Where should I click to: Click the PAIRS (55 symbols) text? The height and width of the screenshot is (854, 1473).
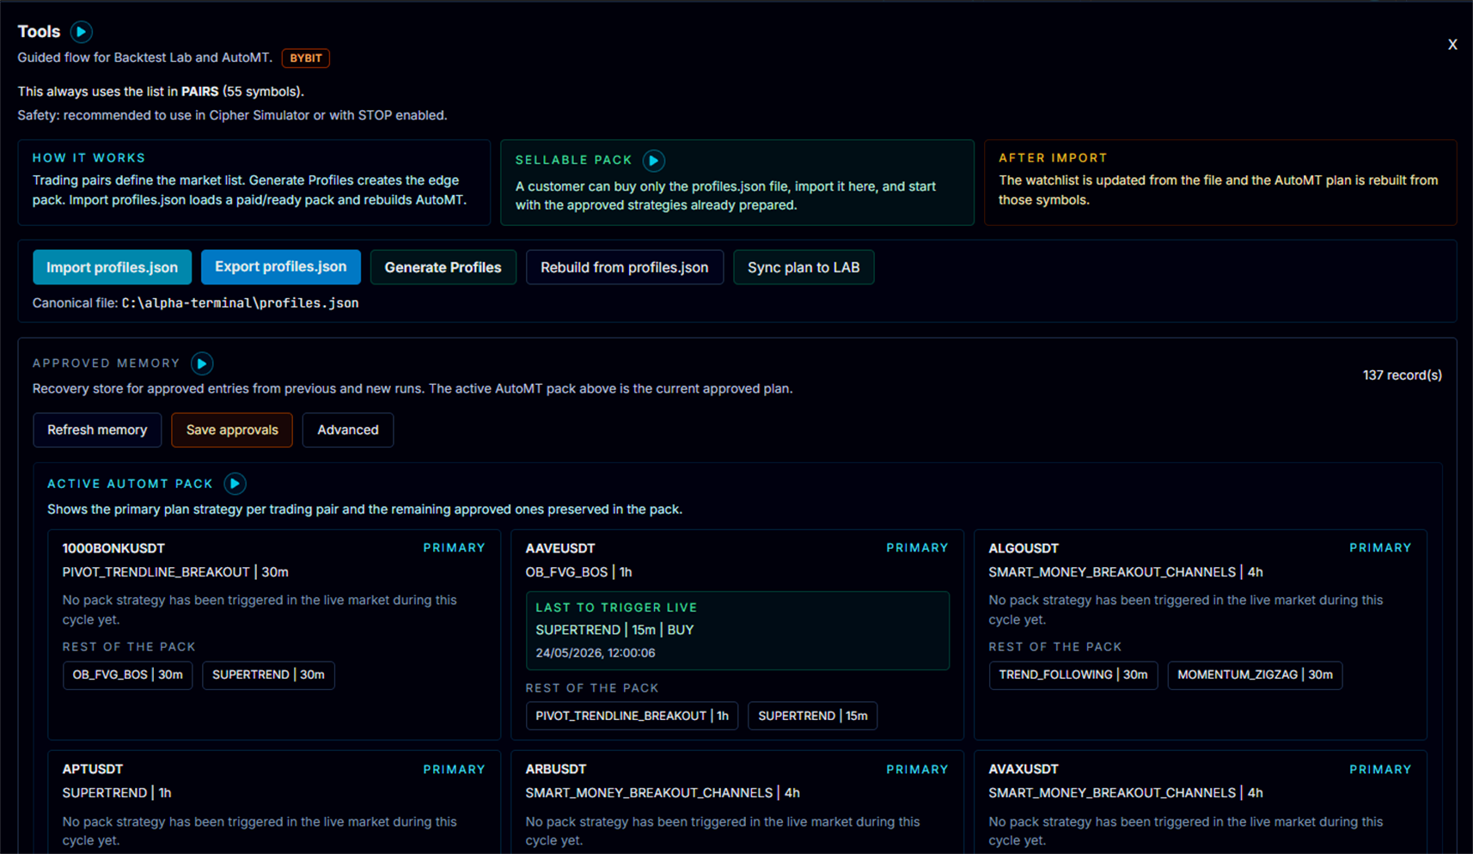(x=241, y=92)
